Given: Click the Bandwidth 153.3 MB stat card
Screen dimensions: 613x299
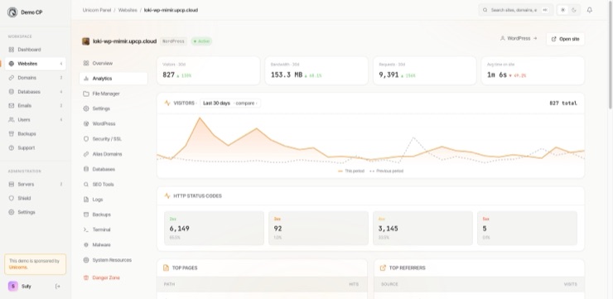Looking at the screenshot, I should 316,70.
